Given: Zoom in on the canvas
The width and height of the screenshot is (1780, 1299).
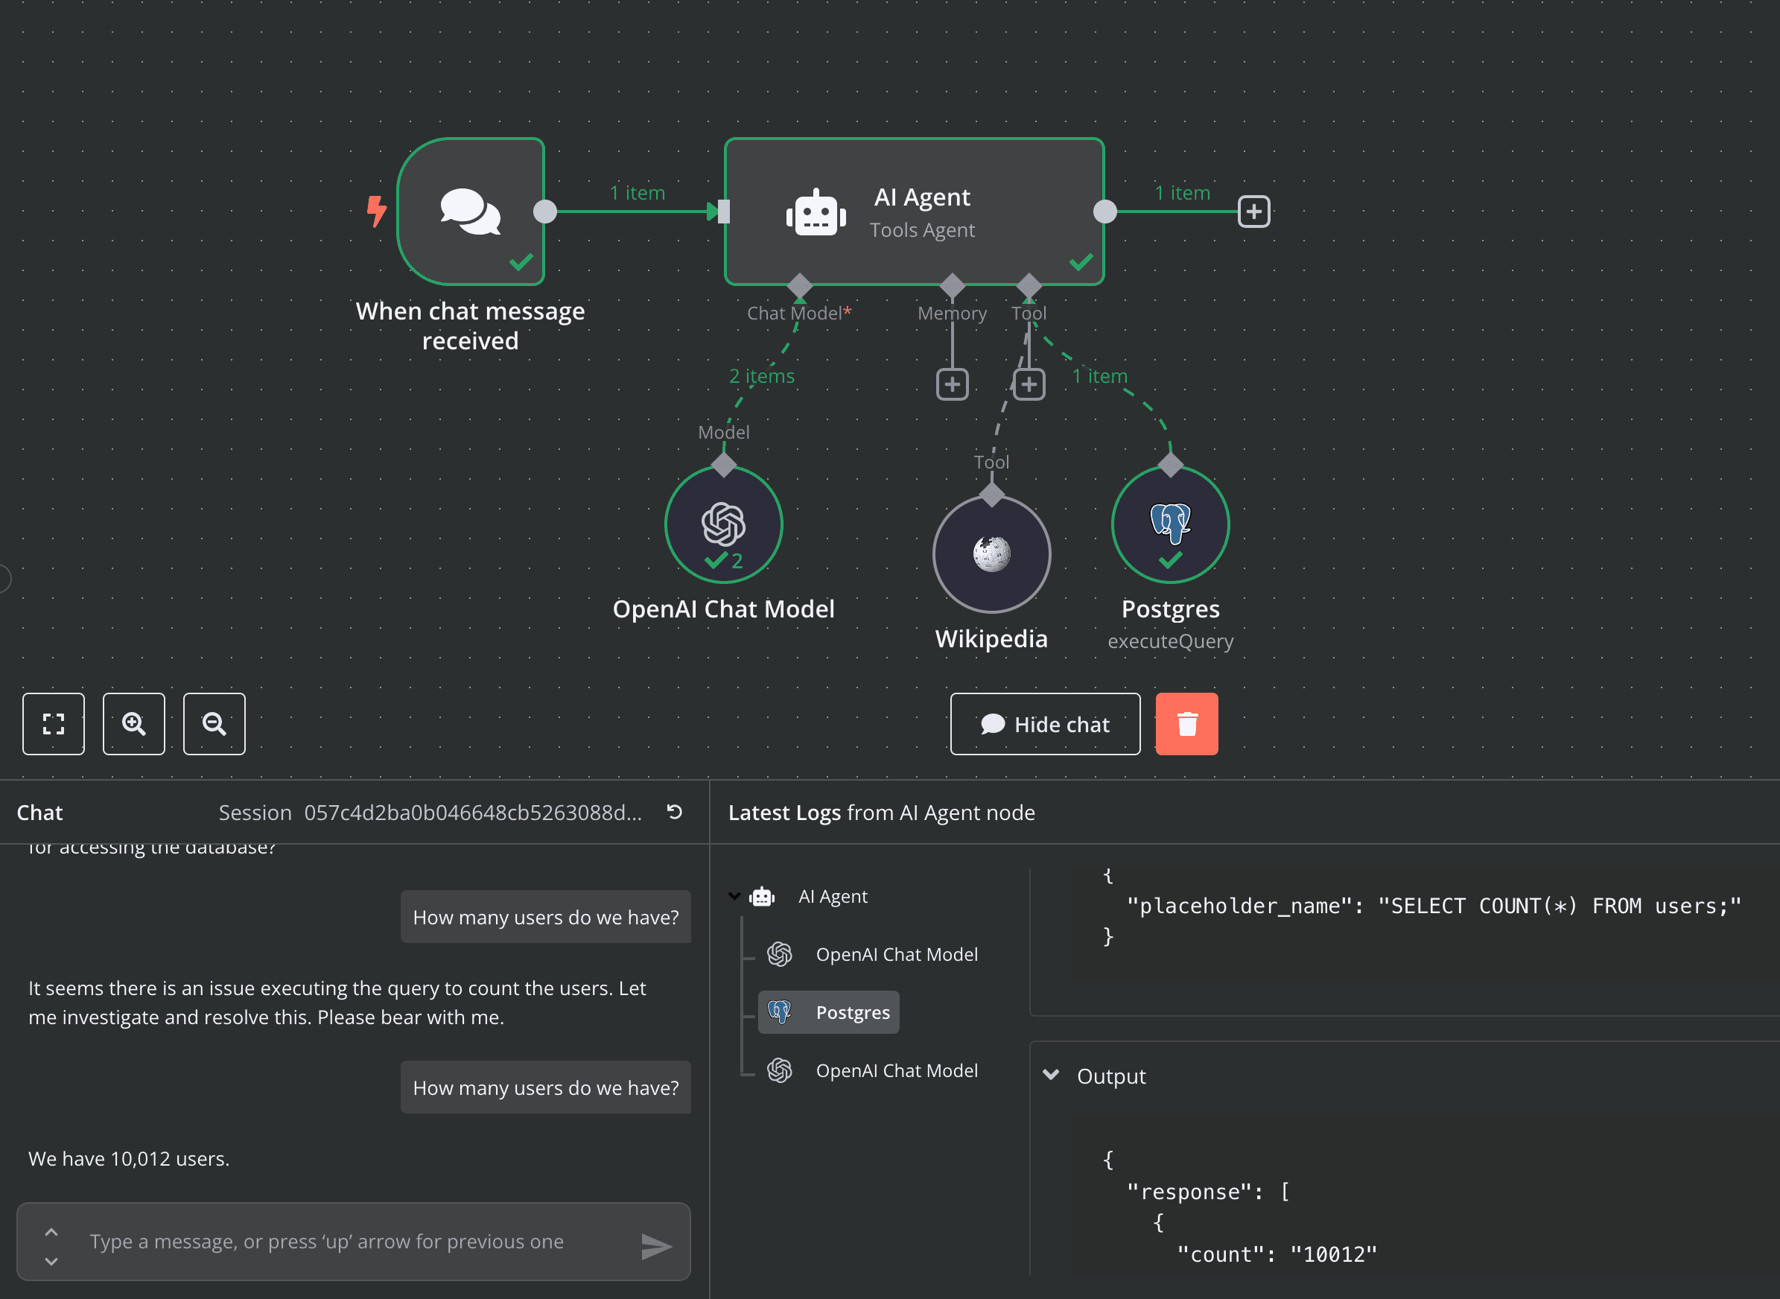Looking at the screenshot, I should [x=133, y=723].
